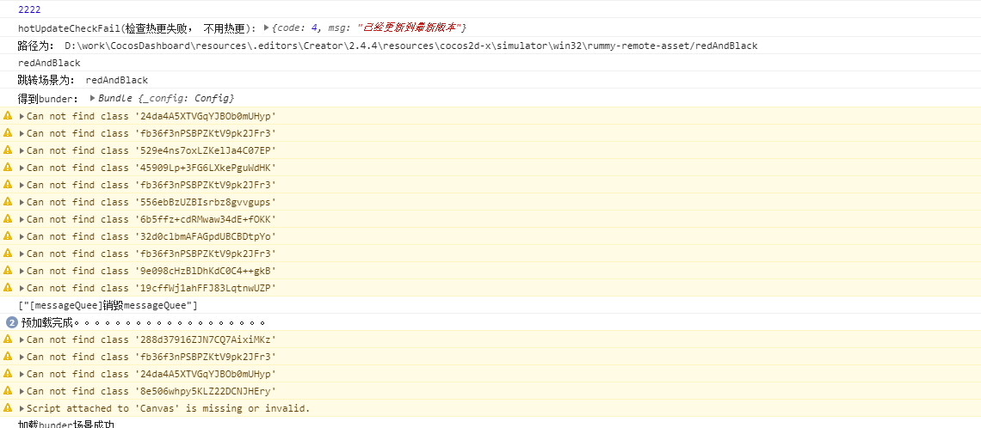
Task: Click warning icon beside 'Script attached to Canvas'
Action: tap(8, 408)
